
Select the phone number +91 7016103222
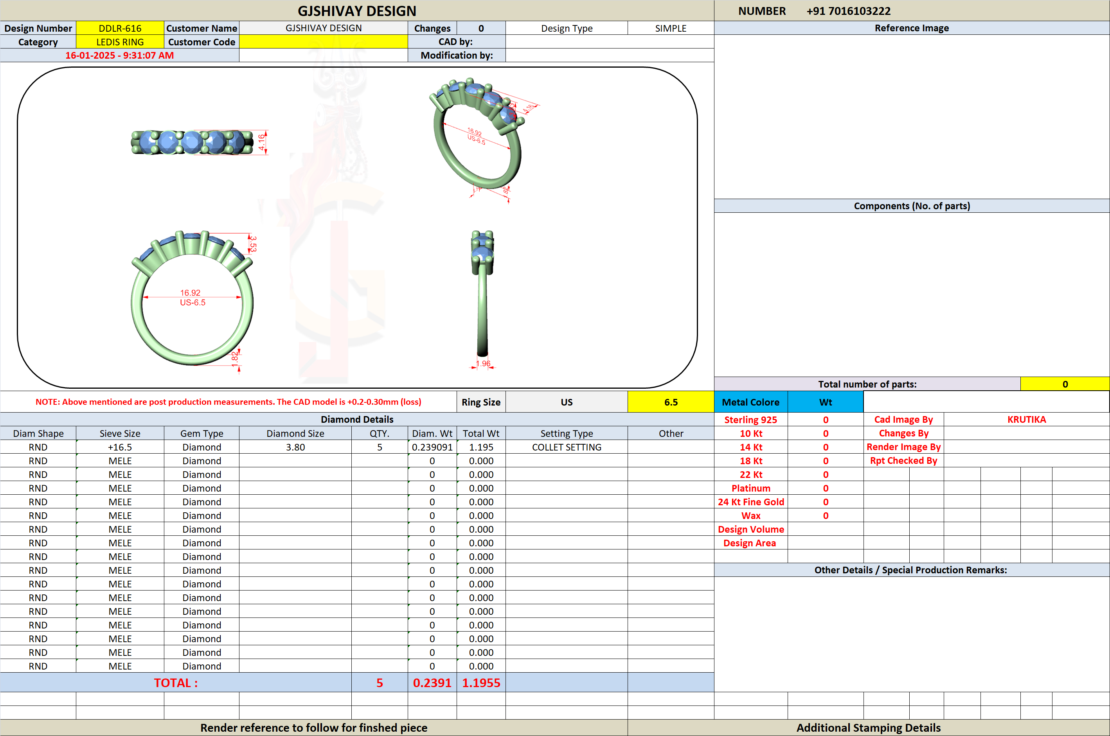pos(848,11)
